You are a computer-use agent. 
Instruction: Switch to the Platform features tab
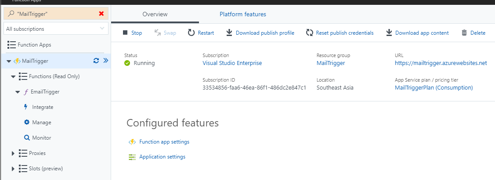(243, 14)
